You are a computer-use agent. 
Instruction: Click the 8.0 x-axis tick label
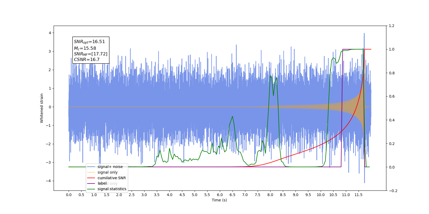click(270, 195)
